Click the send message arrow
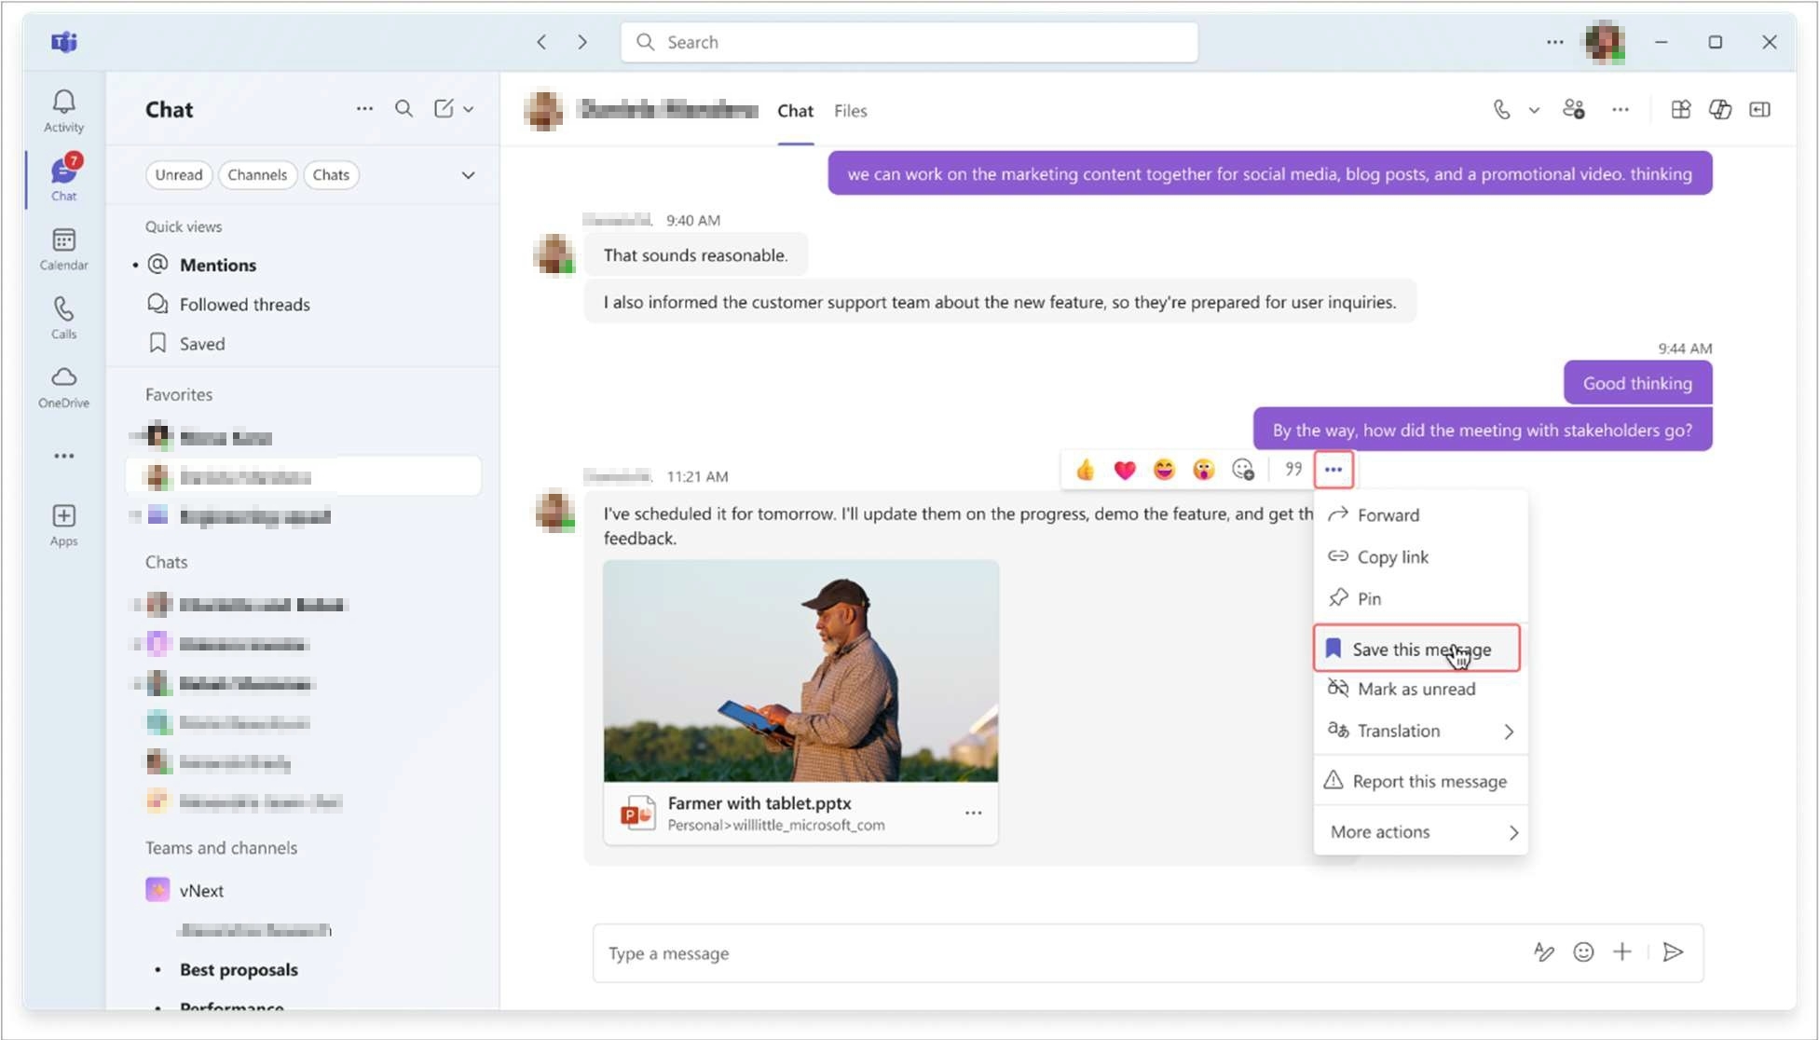1819x1040 pixels. point(1673,952)
